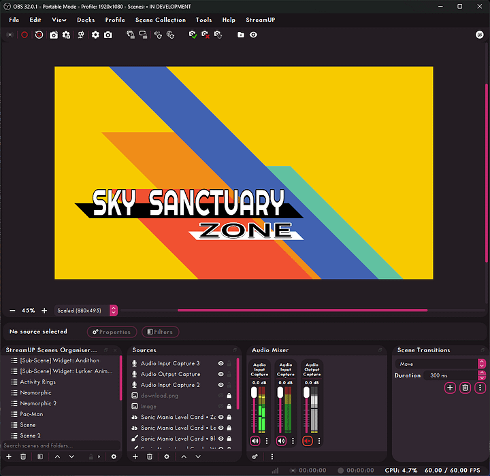Open the Docks menu
Screen dimensions: 490x476
[x=86, y=20]
